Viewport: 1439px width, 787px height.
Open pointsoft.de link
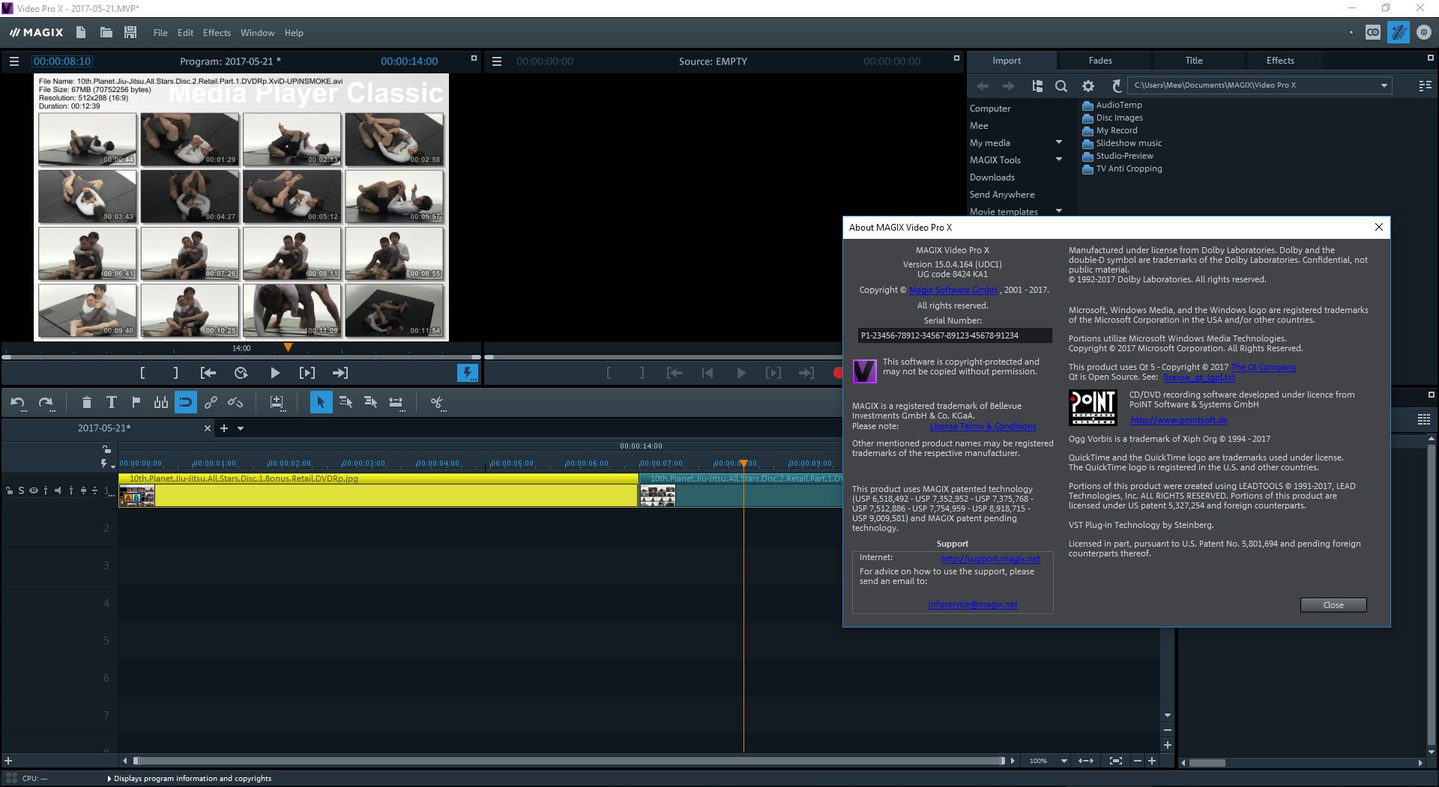point(1179,420)
